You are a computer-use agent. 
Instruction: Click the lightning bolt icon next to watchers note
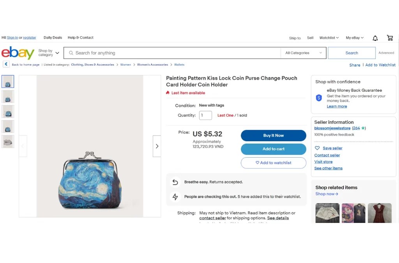click(175, 196)
